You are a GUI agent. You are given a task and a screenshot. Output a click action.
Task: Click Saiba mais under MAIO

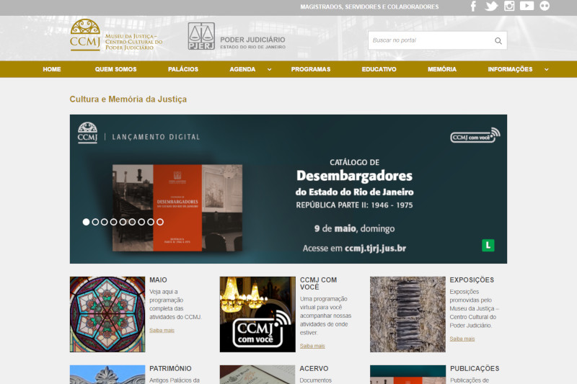[162, 331]
